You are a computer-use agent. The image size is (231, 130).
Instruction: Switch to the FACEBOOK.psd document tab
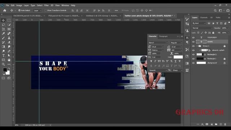click(28, 16)
